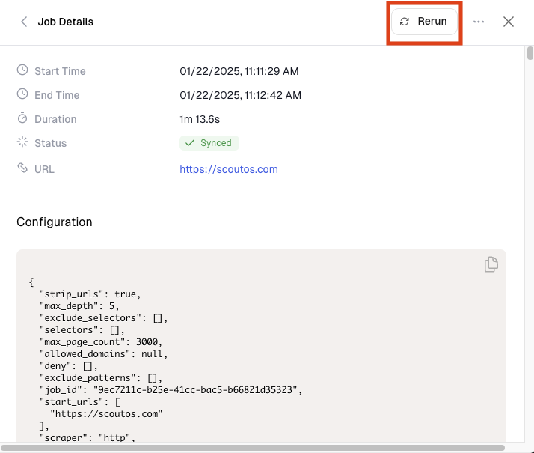Click the Configuration section heading

(55, 222)
